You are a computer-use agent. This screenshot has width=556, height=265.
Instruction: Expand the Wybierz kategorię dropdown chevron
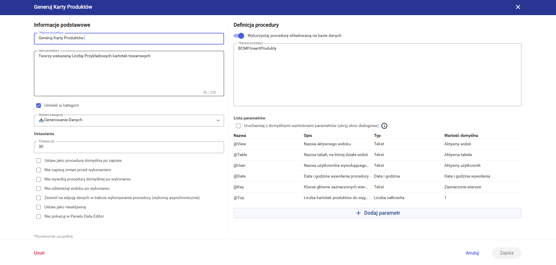point(218,121)
